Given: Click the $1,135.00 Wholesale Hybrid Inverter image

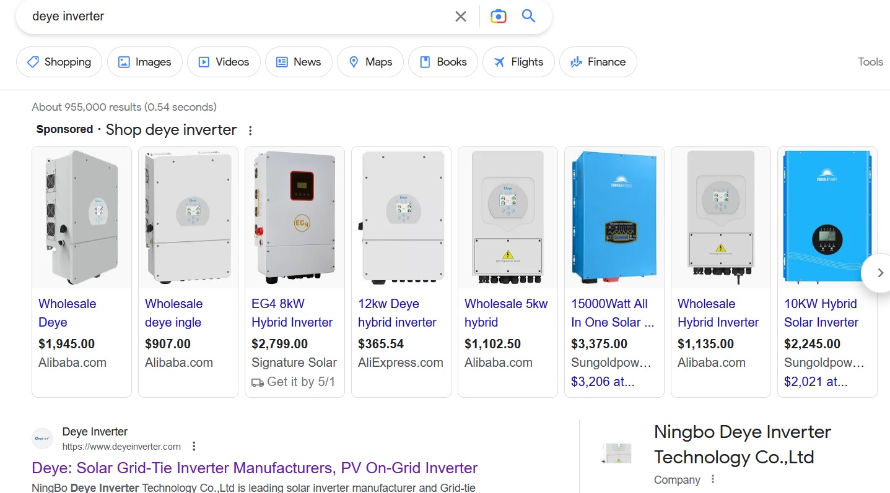Looking at the screenshot, I should 721,218.
